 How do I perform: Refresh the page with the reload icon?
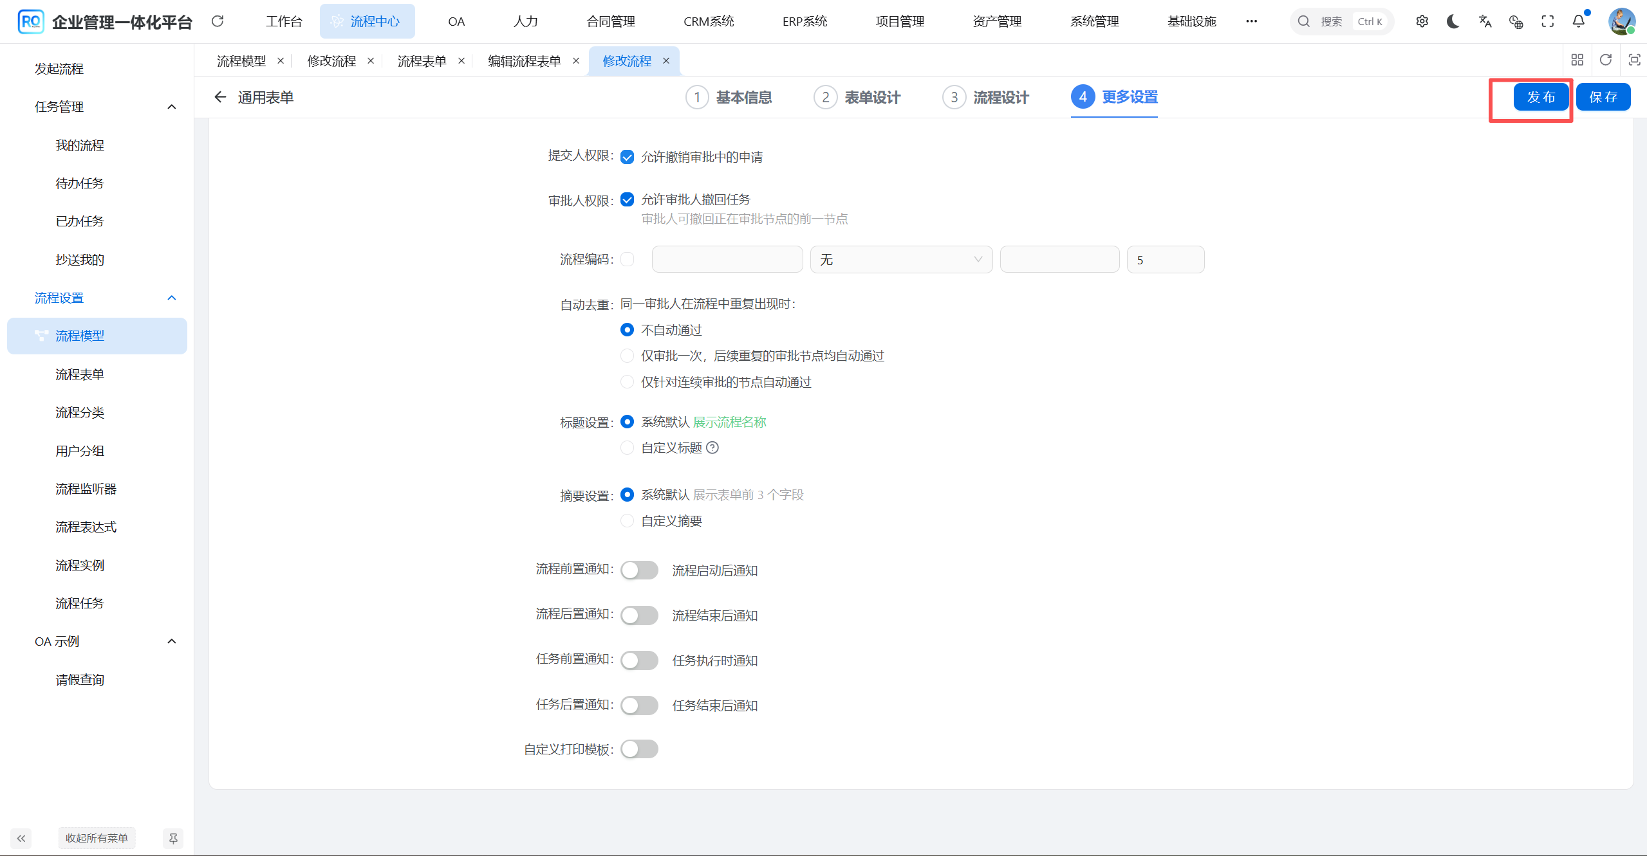(x=218, y=21)
